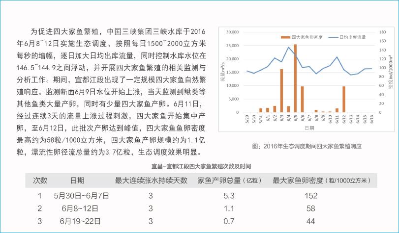Select the orange bar at 6/12
This screenshot has height=233, width=399.
pyautogui.click(x=344, y=99)
